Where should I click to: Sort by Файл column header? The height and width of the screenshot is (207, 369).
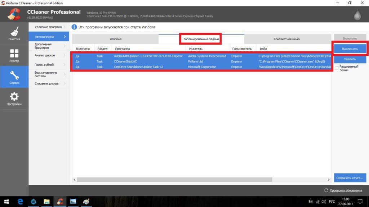[293, 49]
